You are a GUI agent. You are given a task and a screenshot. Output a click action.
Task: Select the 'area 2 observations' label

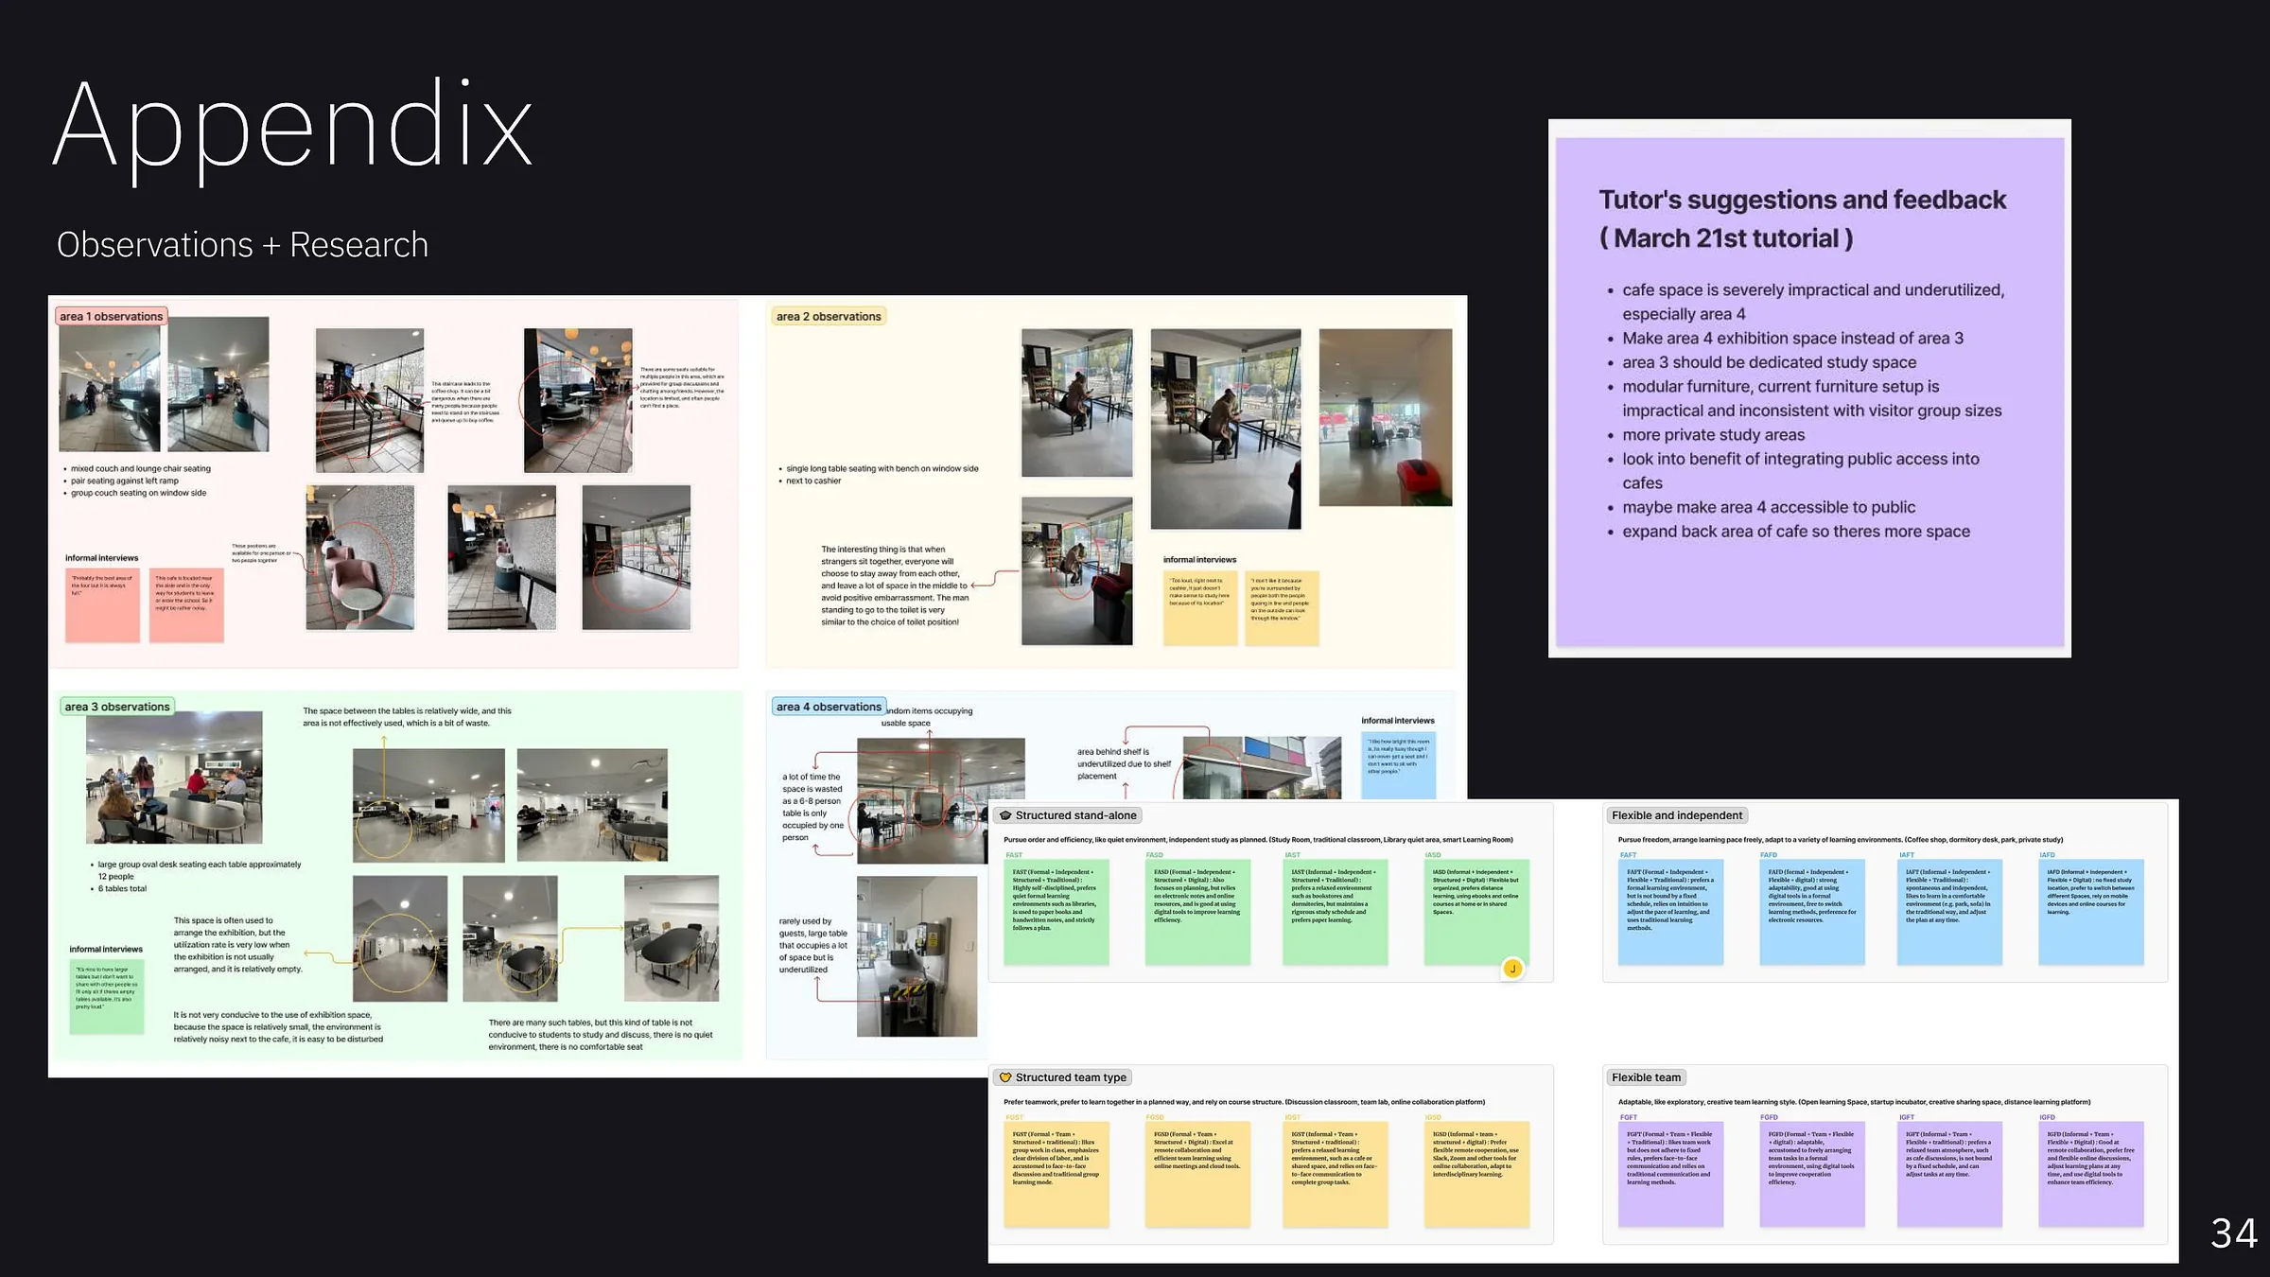(829, 317)
